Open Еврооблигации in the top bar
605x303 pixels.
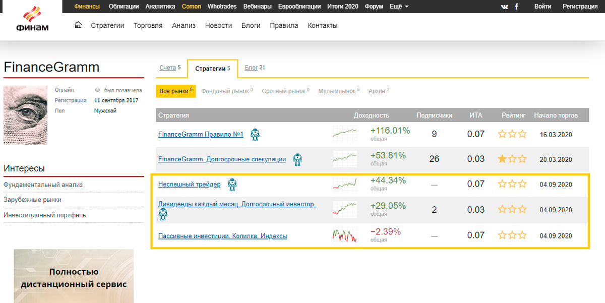pyautogui.click(x=299, y=7)
